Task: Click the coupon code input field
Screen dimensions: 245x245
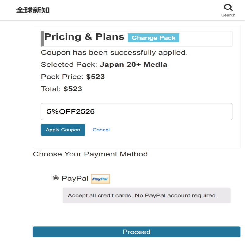Action: click(137, 111)
